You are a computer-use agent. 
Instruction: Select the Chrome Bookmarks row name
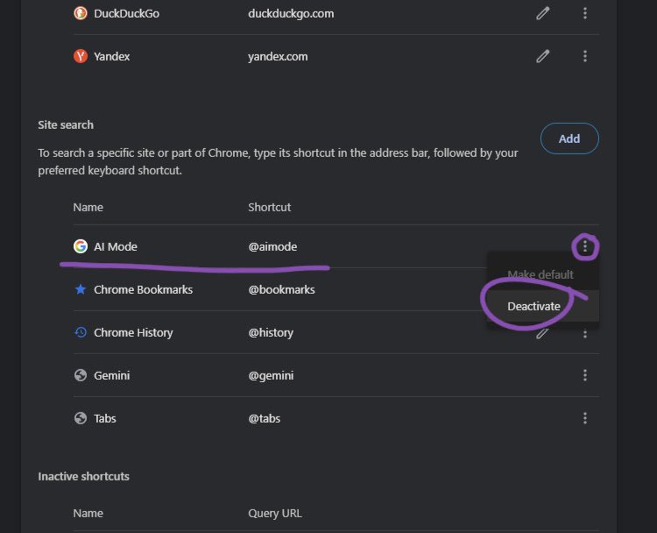click(x=144, y=290)
